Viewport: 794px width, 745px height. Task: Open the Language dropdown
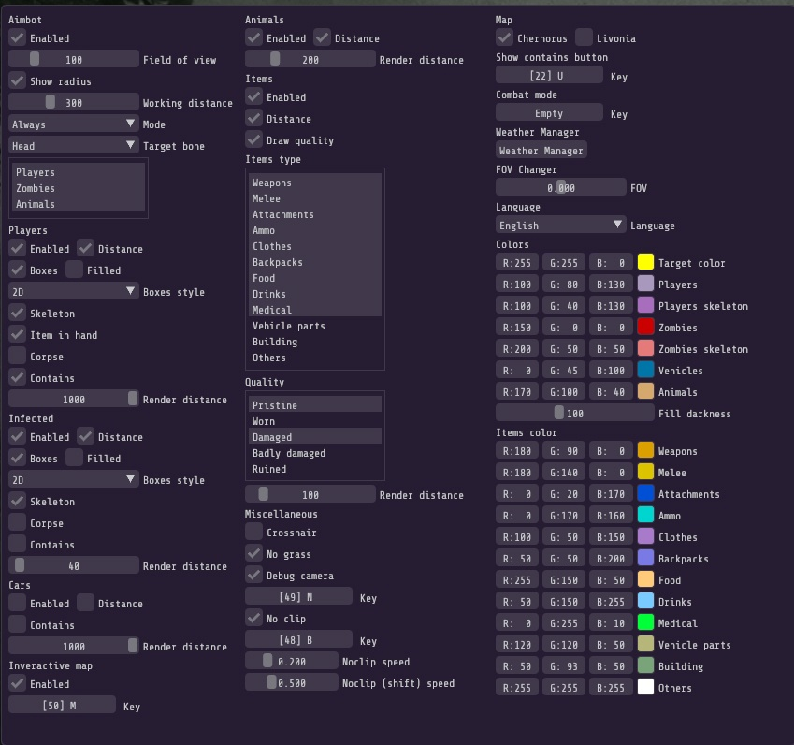coord(560,225)
